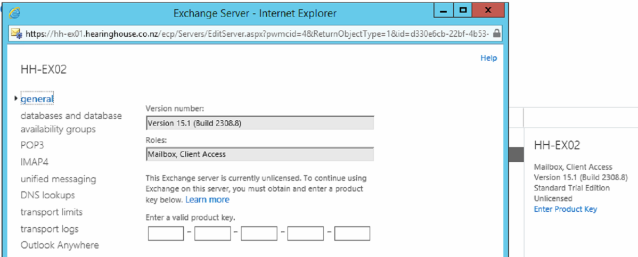Click the Internet Explorer logo icon in title bar
Screen dimensions: 638x257
tap(15, 13)
